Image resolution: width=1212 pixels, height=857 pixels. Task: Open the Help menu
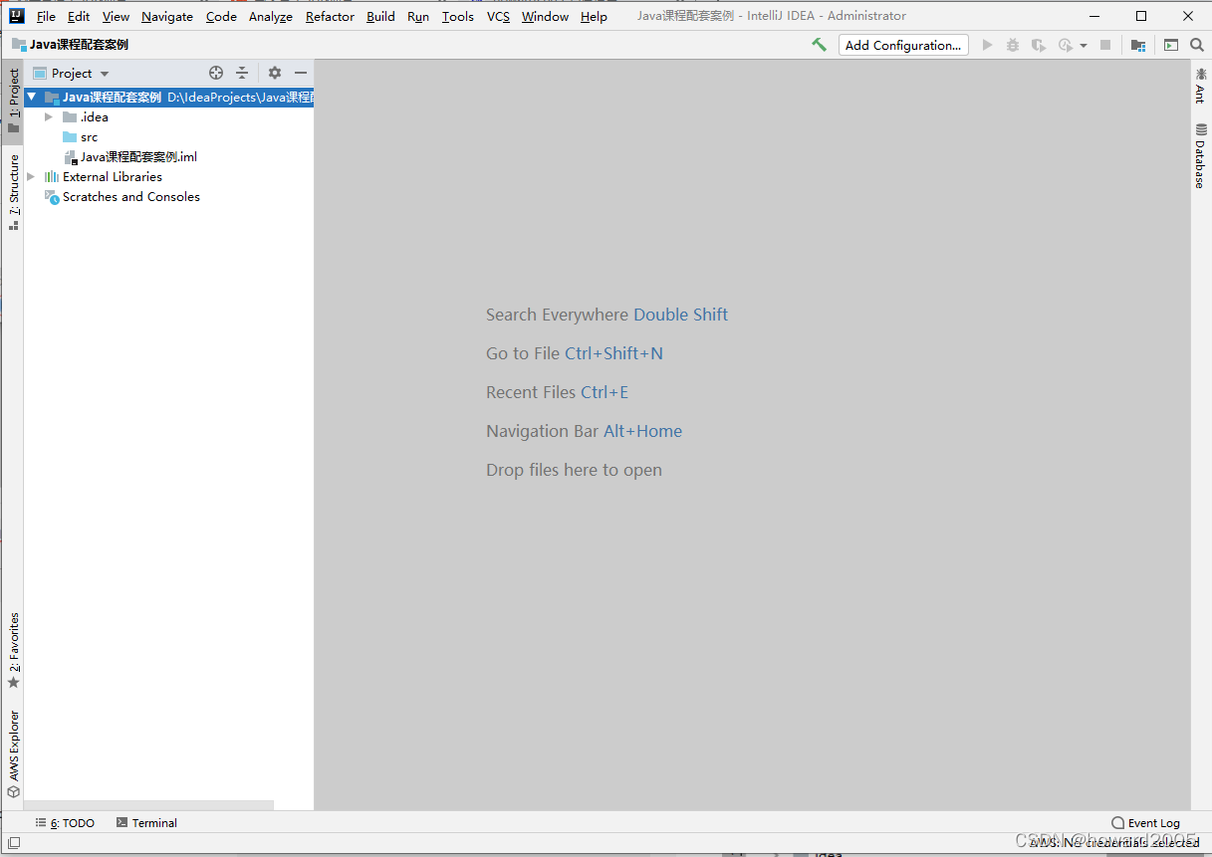[x=594, y=16]
